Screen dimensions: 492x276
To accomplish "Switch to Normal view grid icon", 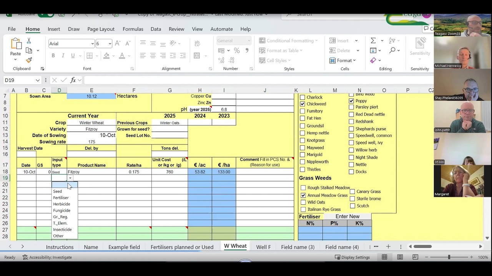I will pos(384,257).
